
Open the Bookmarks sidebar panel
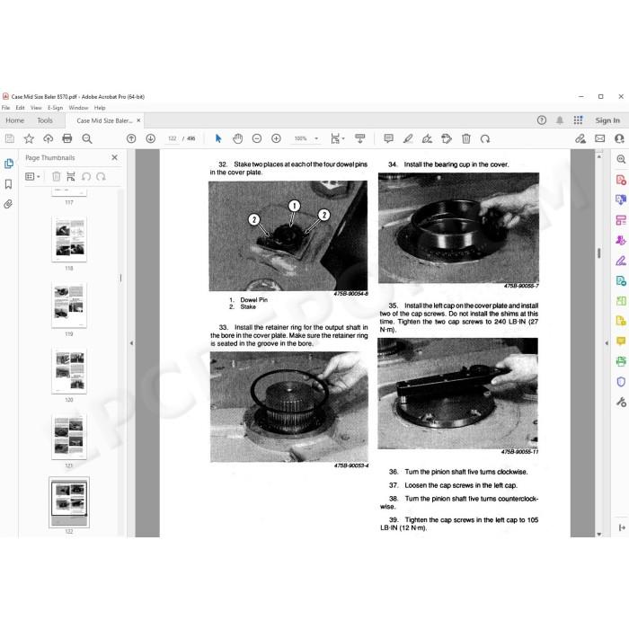8,184
